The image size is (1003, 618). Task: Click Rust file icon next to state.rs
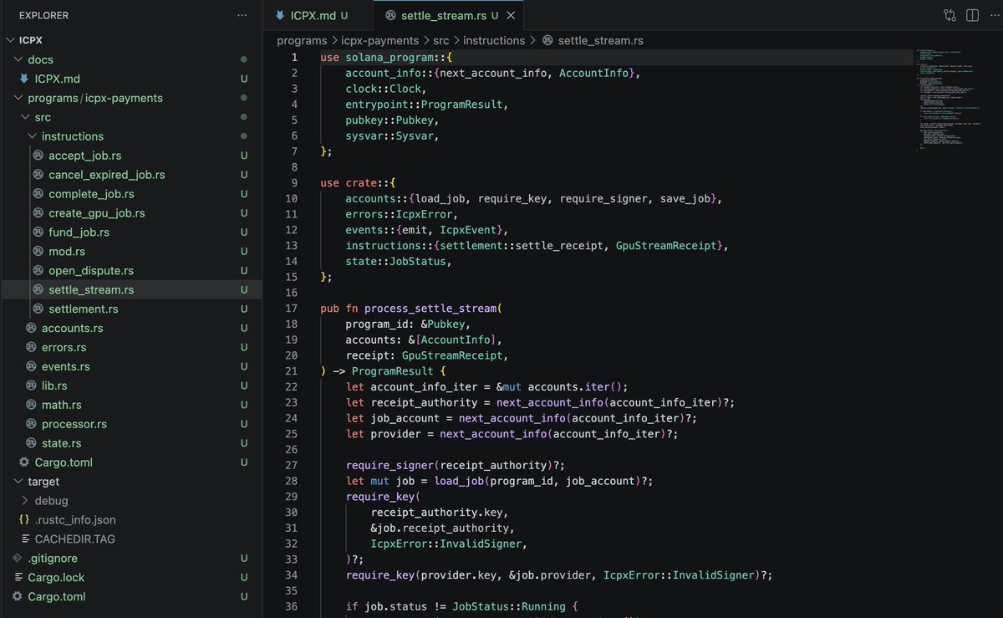click(32, 444)
